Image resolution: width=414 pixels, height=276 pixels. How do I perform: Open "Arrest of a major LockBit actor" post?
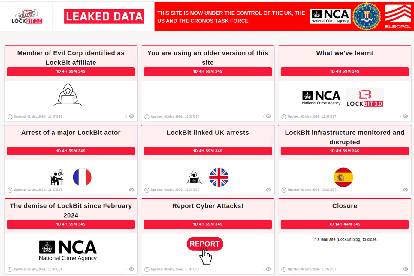click(71, 133)
